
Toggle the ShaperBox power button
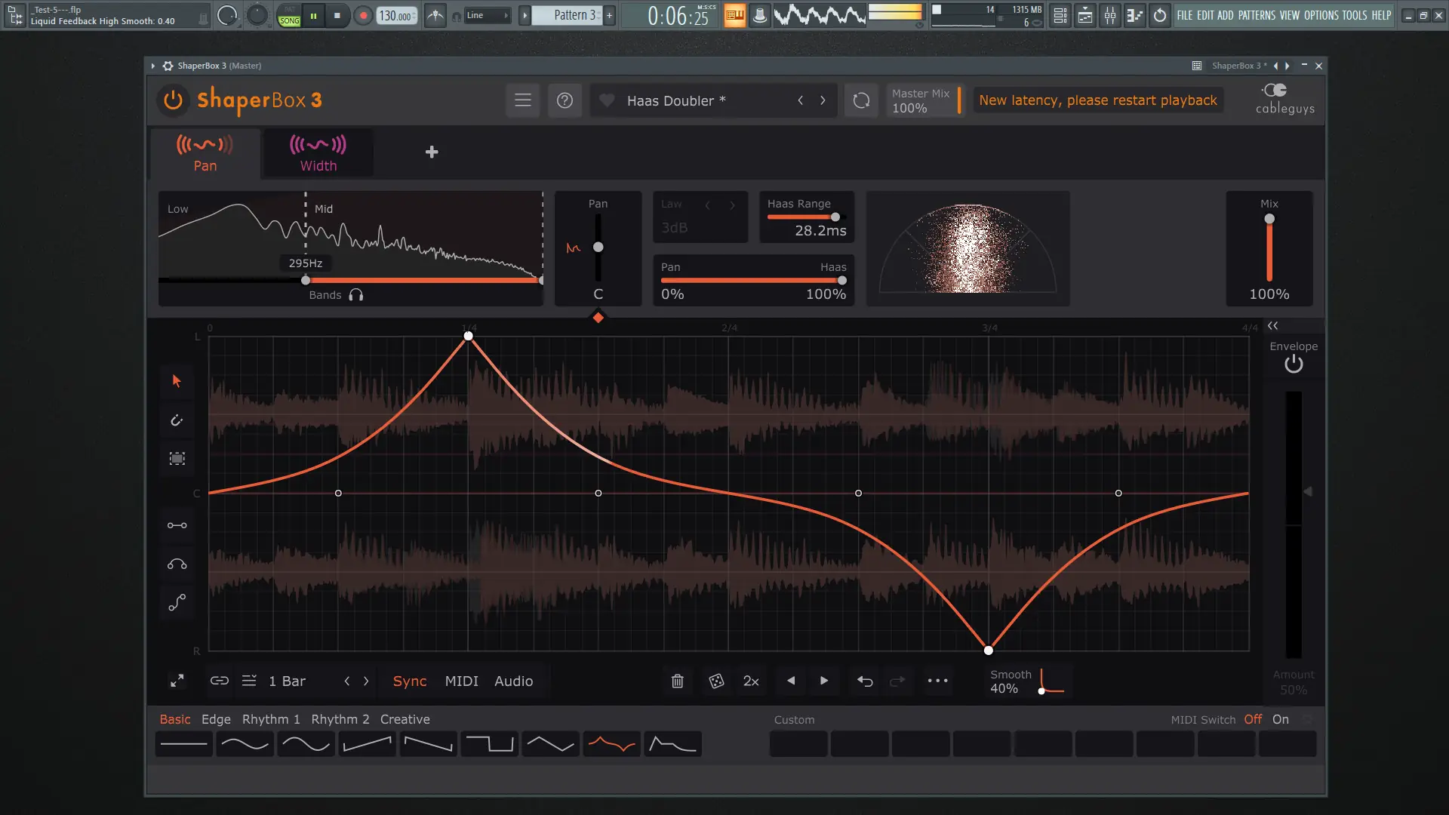point(173,100)
